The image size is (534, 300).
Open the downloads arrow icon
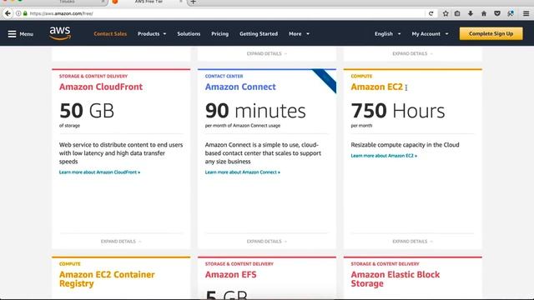[471, 13]
